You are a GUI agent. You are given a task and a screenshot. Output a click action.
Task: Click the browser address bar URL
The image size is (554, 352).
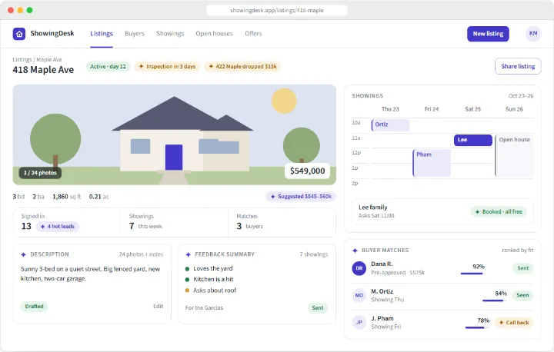coord(277,10)
